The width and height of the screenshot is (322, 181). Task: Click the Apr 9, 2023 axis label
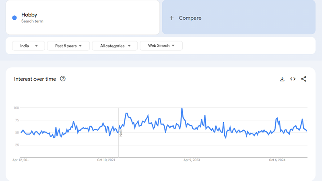click(192, 160)
